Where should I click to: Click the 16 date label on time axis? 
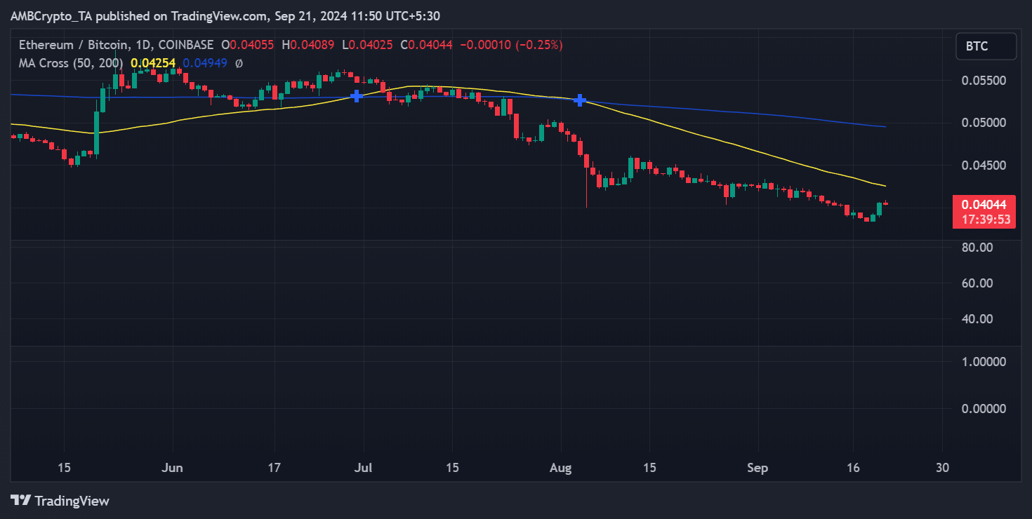[x=852, y=468]
